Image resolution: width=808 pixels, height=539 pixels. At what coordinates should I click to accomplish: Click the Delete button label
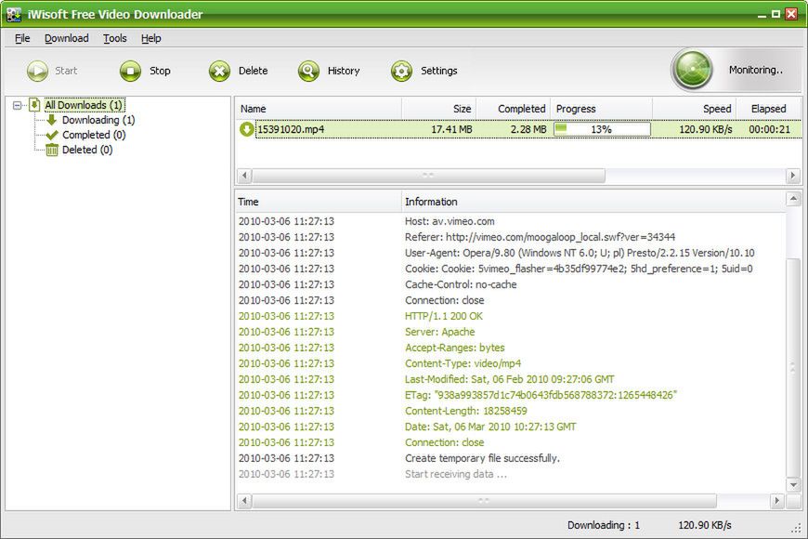[253, 71]
